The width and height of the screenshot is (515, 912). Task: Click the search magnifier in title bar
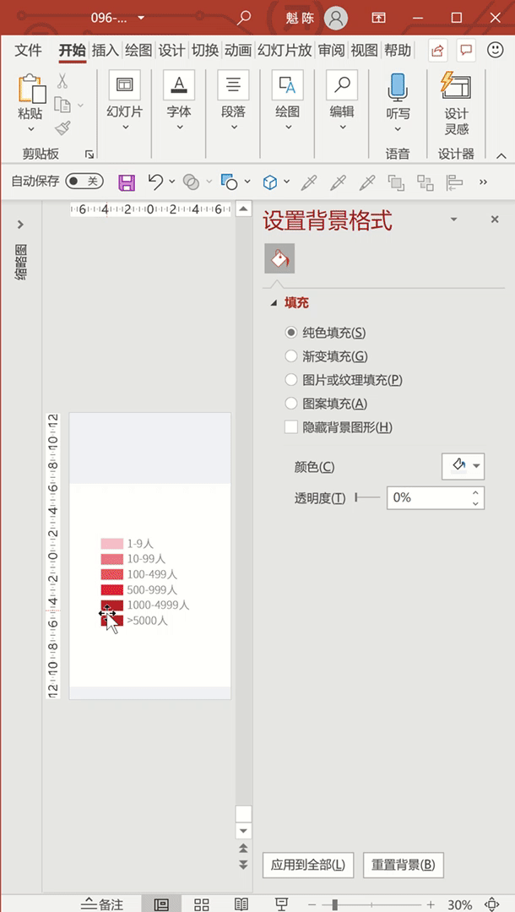pyautogui.click(x=244, y=18)
